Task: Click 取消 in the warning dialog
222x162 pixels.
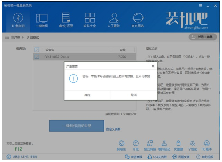Action: coord(134,95)
